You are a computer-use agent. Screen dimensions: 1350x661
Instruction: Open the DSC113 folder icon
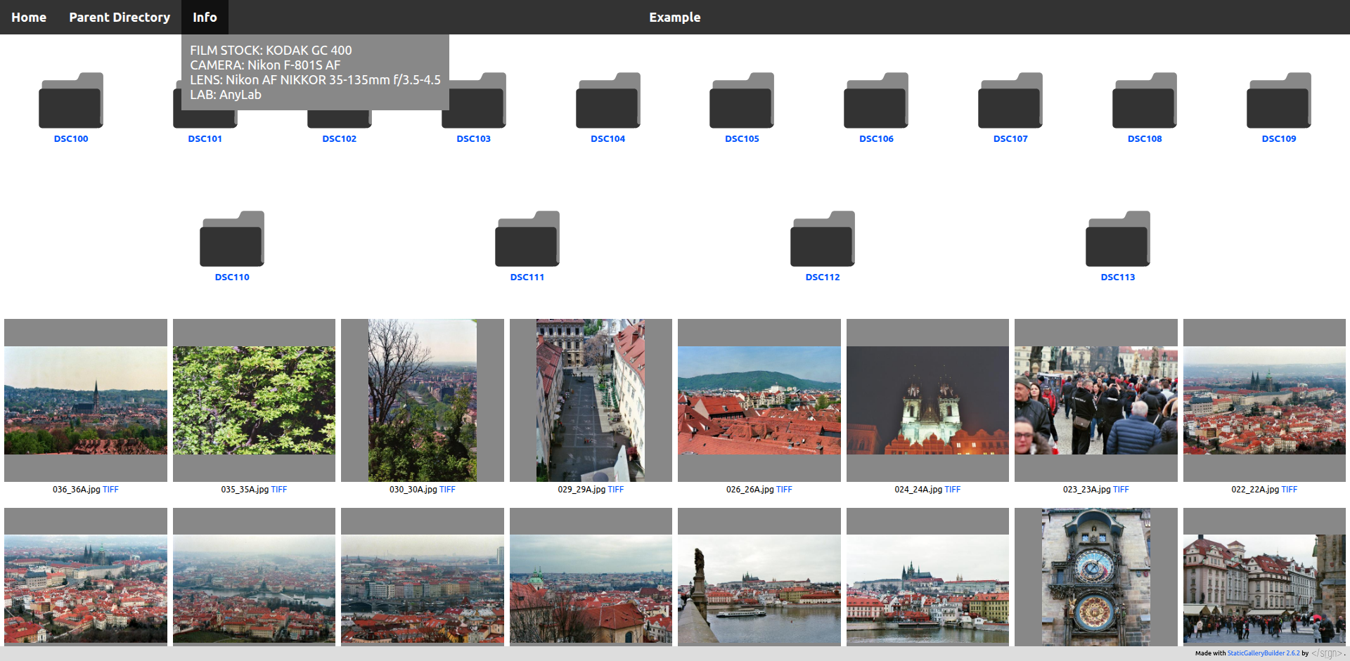(1118, 239)
